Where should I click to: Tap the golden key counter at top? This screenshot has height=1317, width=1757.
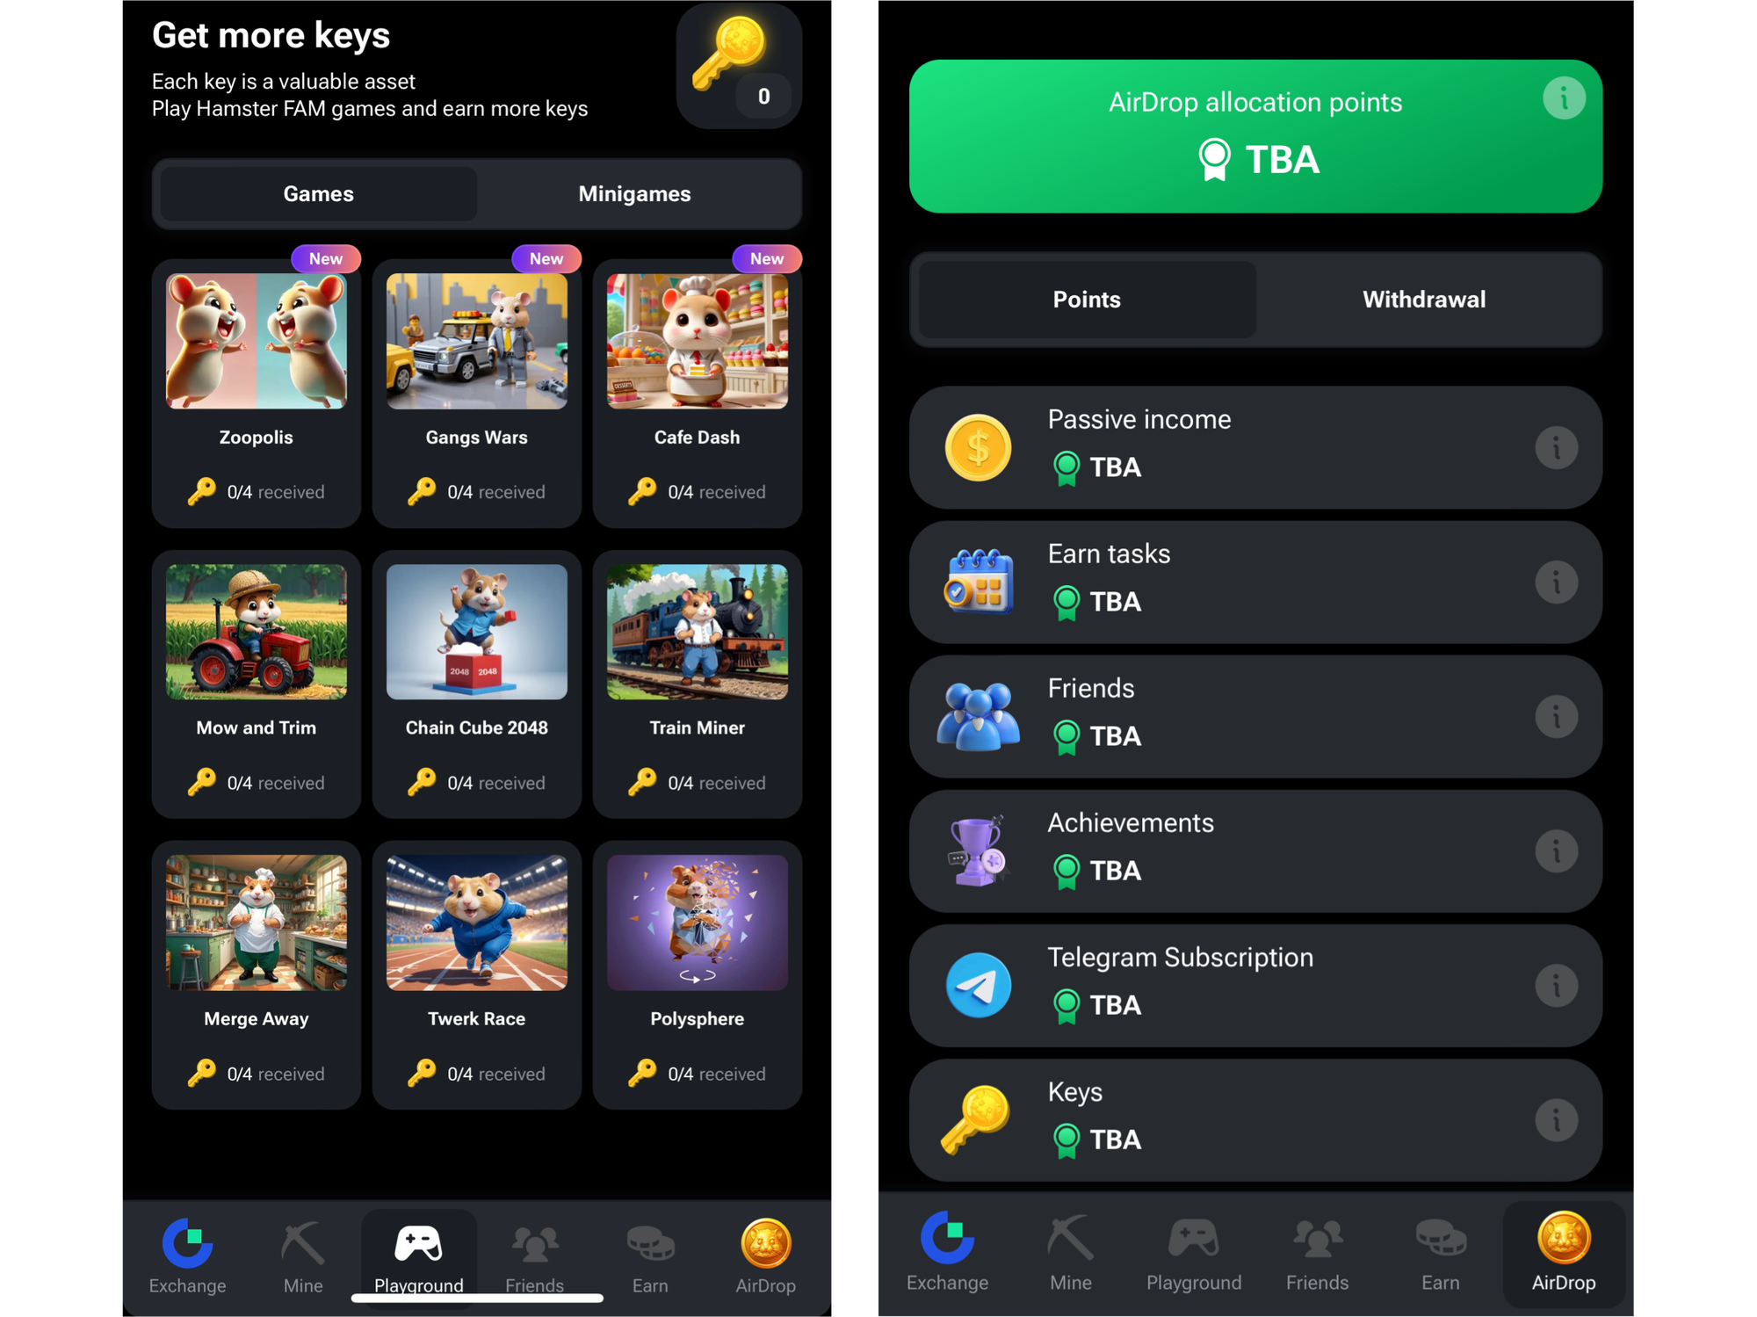point(739,66)
